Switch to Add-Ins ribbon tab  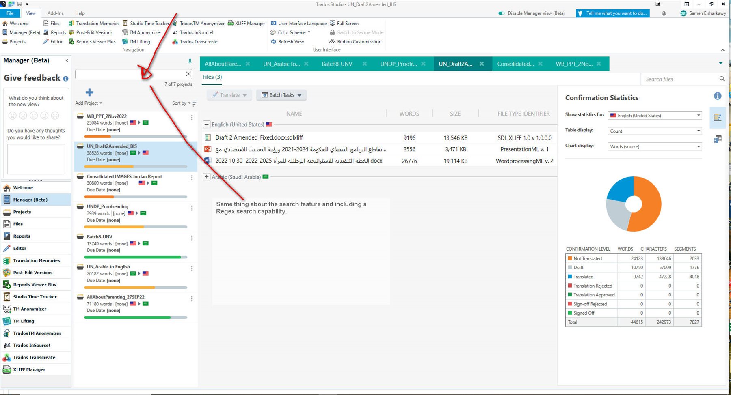point(55,13)
